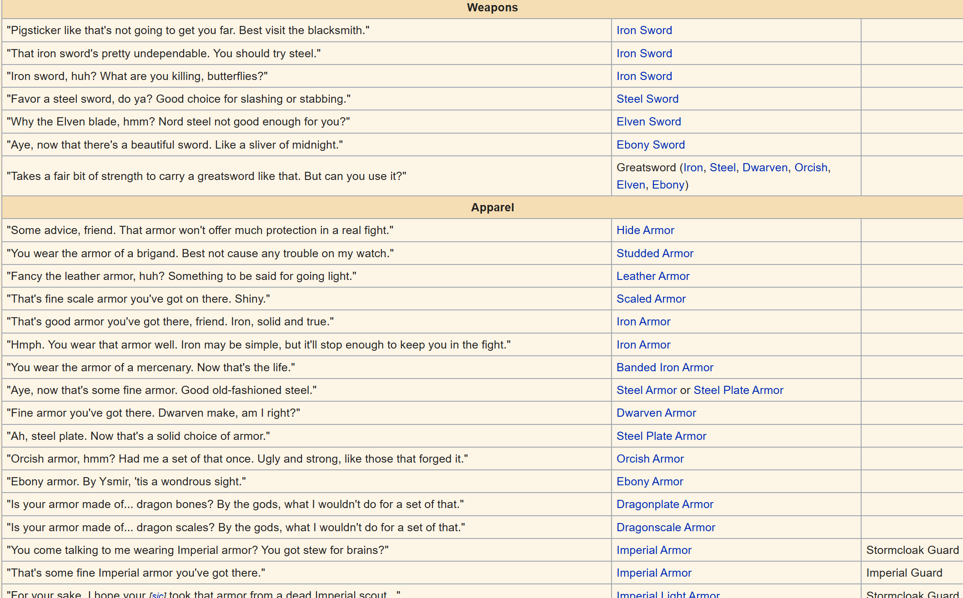The image size is (963, 598).
Task: Open the Dwarven Armor link
Action: 656,413
